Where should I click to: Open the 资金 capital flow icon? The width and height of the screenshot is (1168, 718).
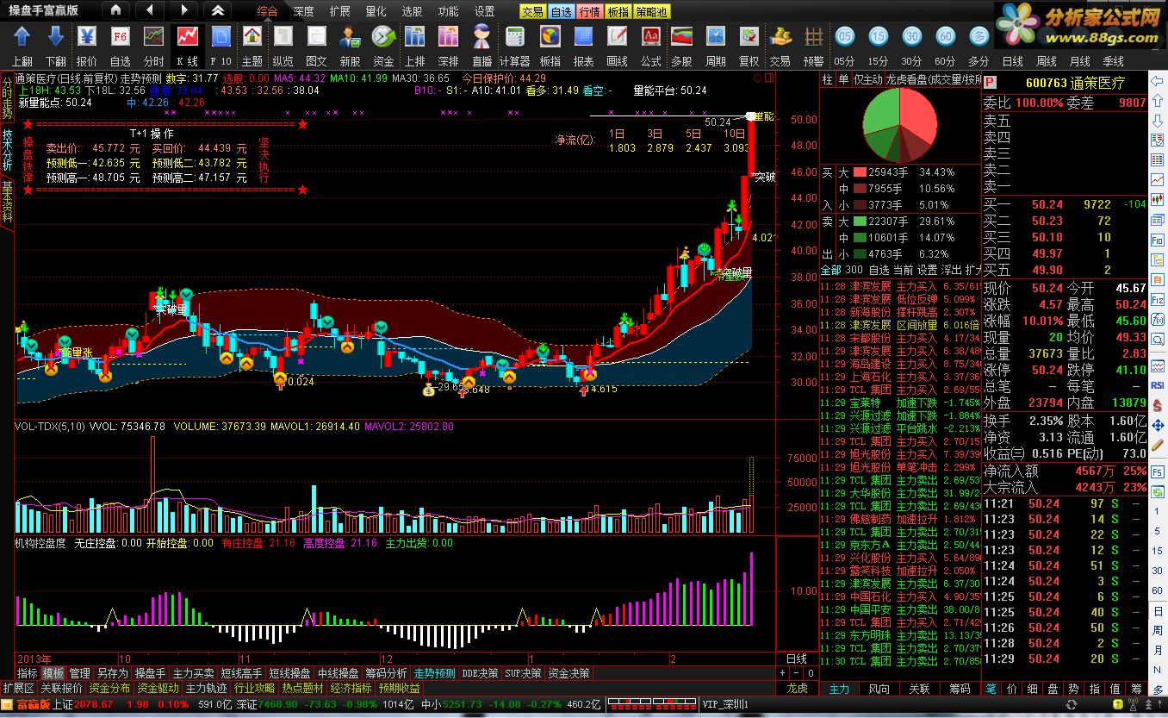tap(383, 37)
